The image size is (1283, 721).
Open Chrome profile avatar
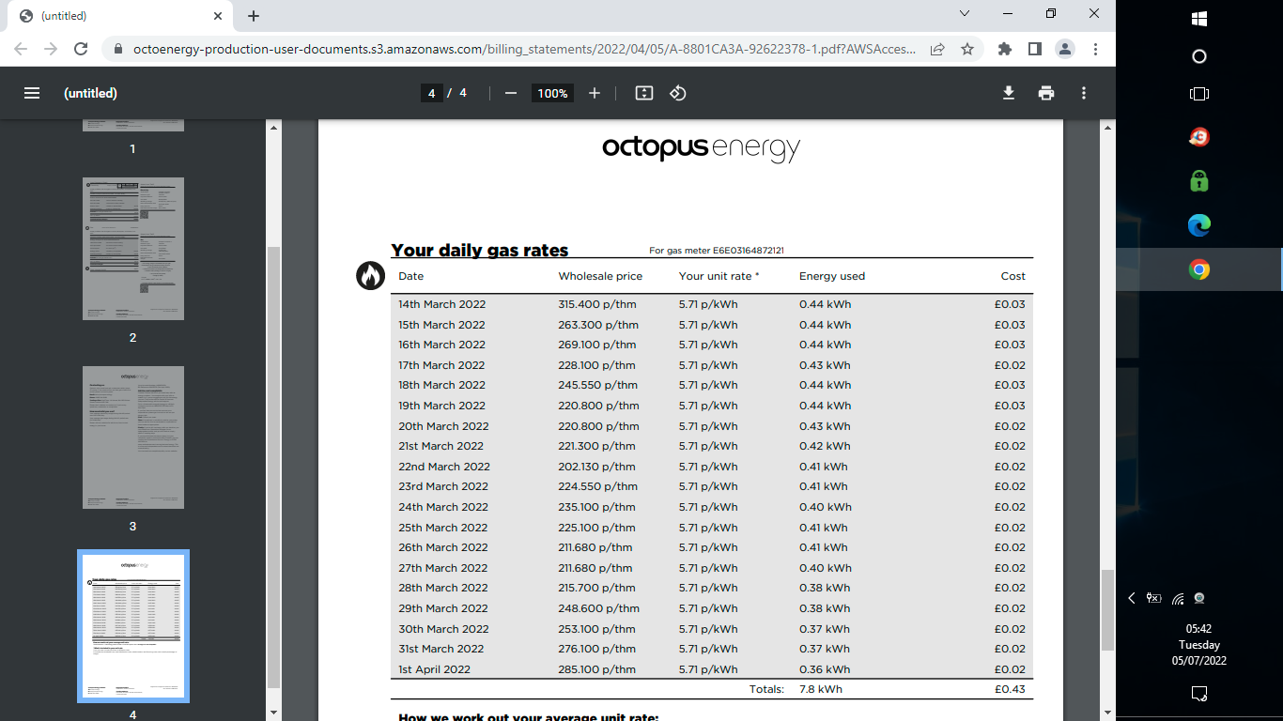1064,49
